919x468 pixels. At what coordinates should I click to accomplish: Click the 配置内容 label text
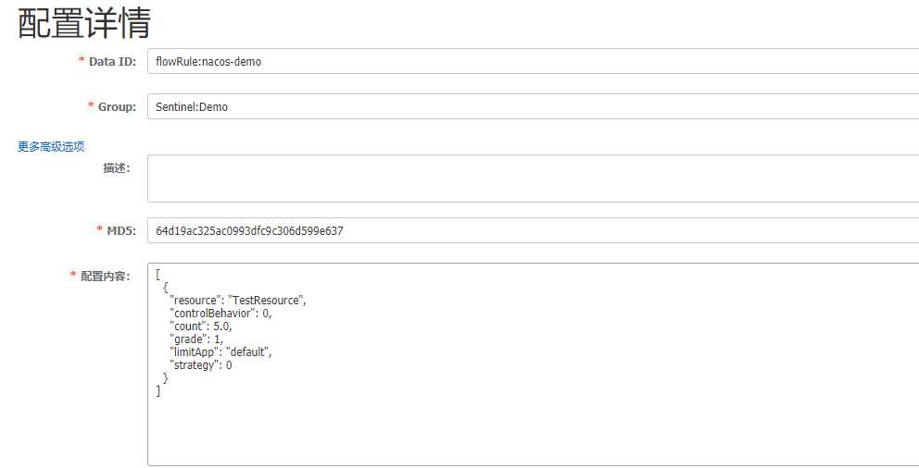tap(106, 276)
